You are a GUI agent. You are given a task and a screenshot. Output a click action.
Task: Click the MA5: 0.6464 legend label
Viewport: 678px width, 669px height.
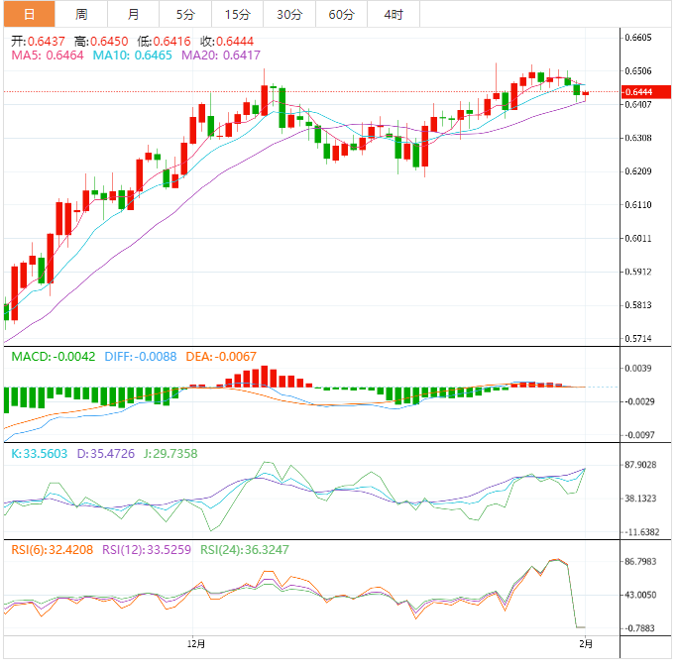coord(49,56)
